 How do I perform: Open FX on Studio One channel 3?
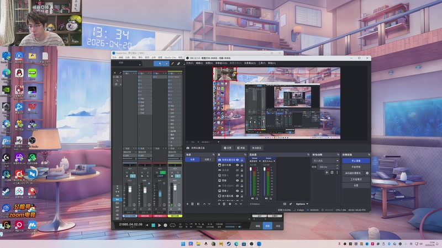click(164, 209)
